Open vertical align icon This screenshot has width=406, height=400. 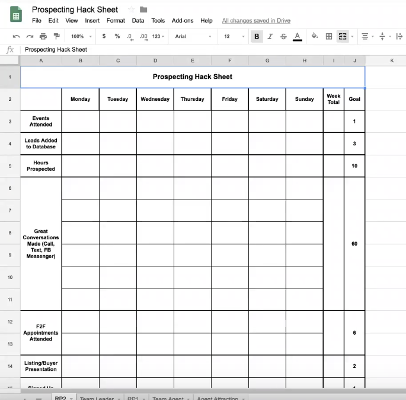point(382,36)
